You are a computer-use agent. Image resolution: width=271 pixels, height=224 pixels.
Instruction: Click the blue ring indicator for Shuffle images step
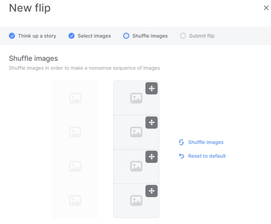pyautogui.click(x=126, y=36)
